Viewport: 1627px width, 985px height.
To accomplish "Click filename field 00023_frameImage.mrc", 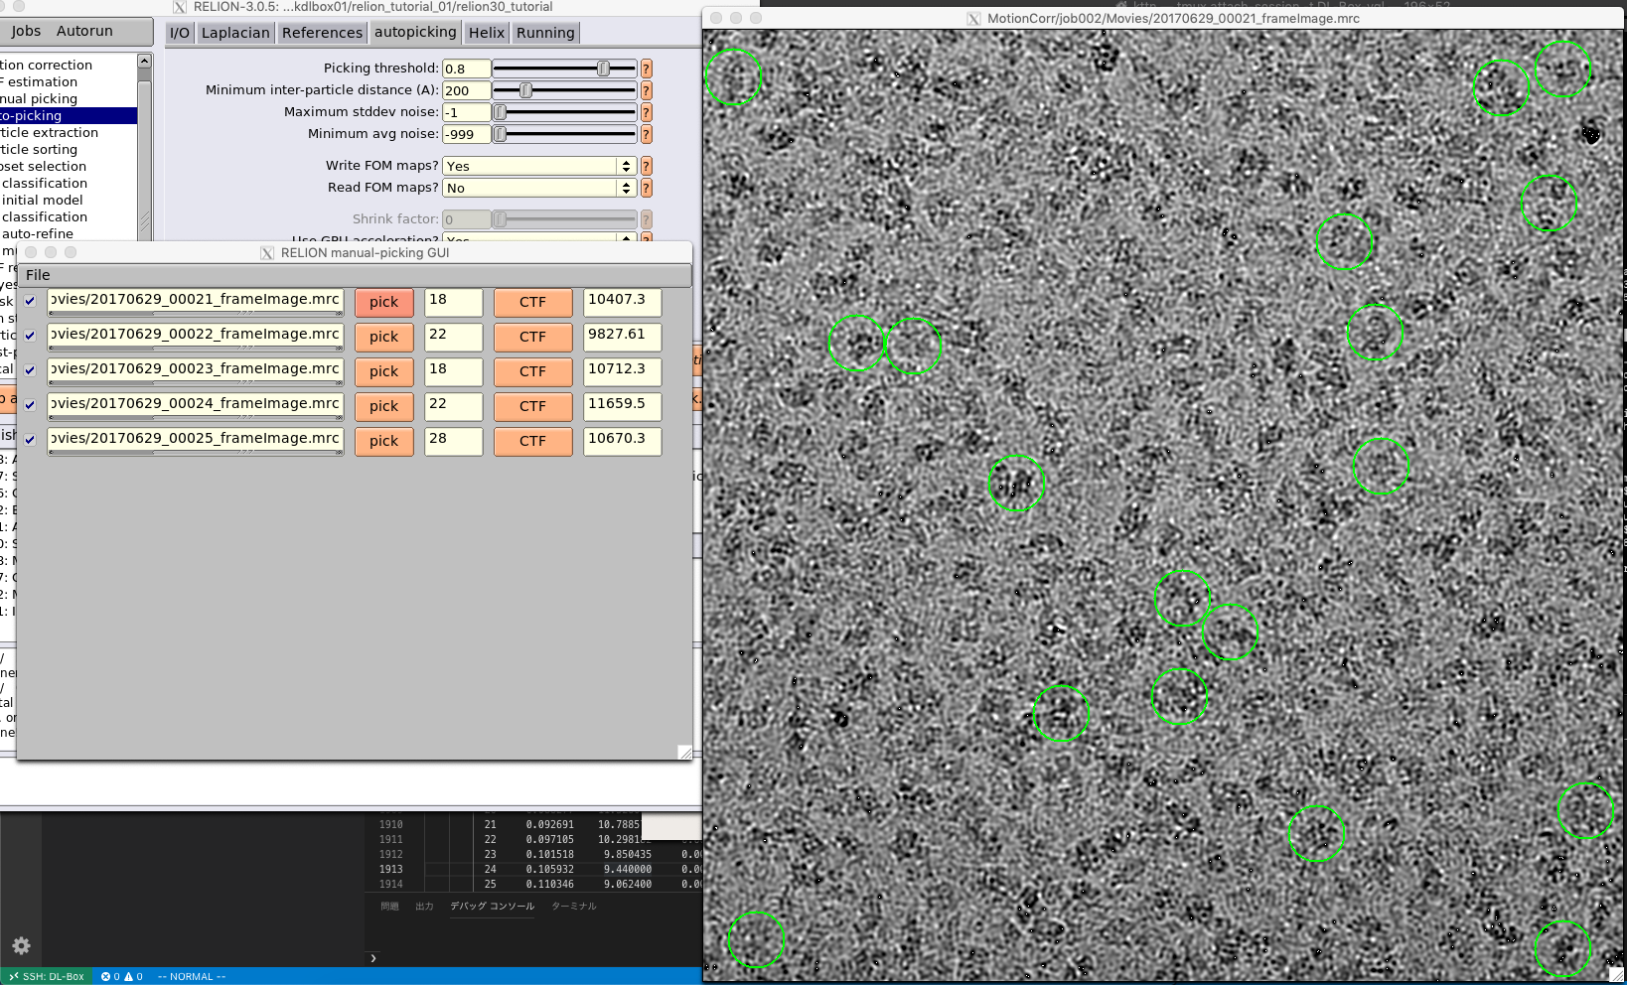I will [196, 371].
